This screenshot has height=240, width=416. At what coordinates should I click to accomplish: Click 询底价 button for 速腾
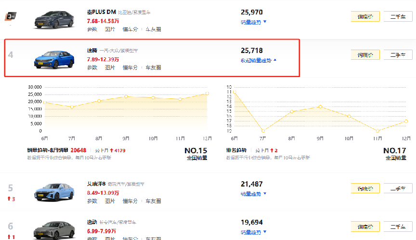365,55
